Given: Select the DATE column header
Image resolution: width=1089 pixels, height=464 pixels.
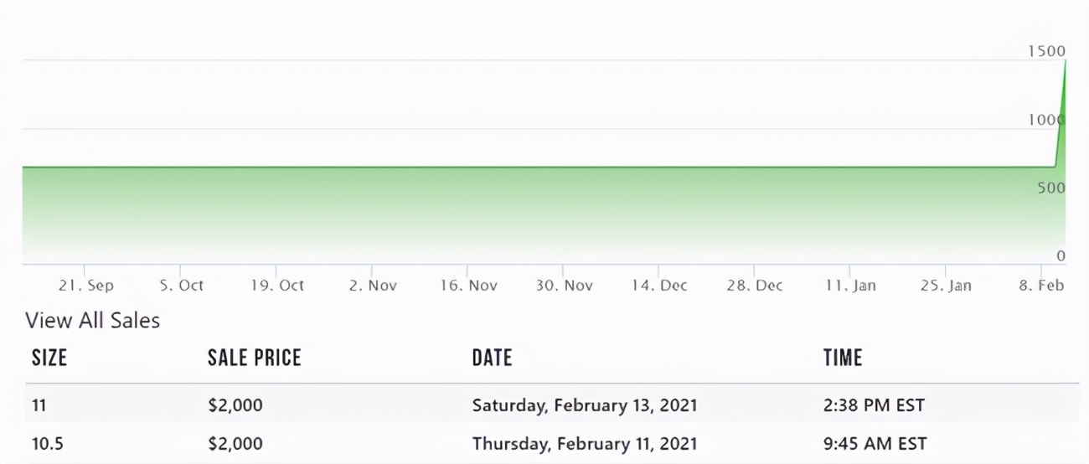Looking at the screenshot, I should 492,358.
